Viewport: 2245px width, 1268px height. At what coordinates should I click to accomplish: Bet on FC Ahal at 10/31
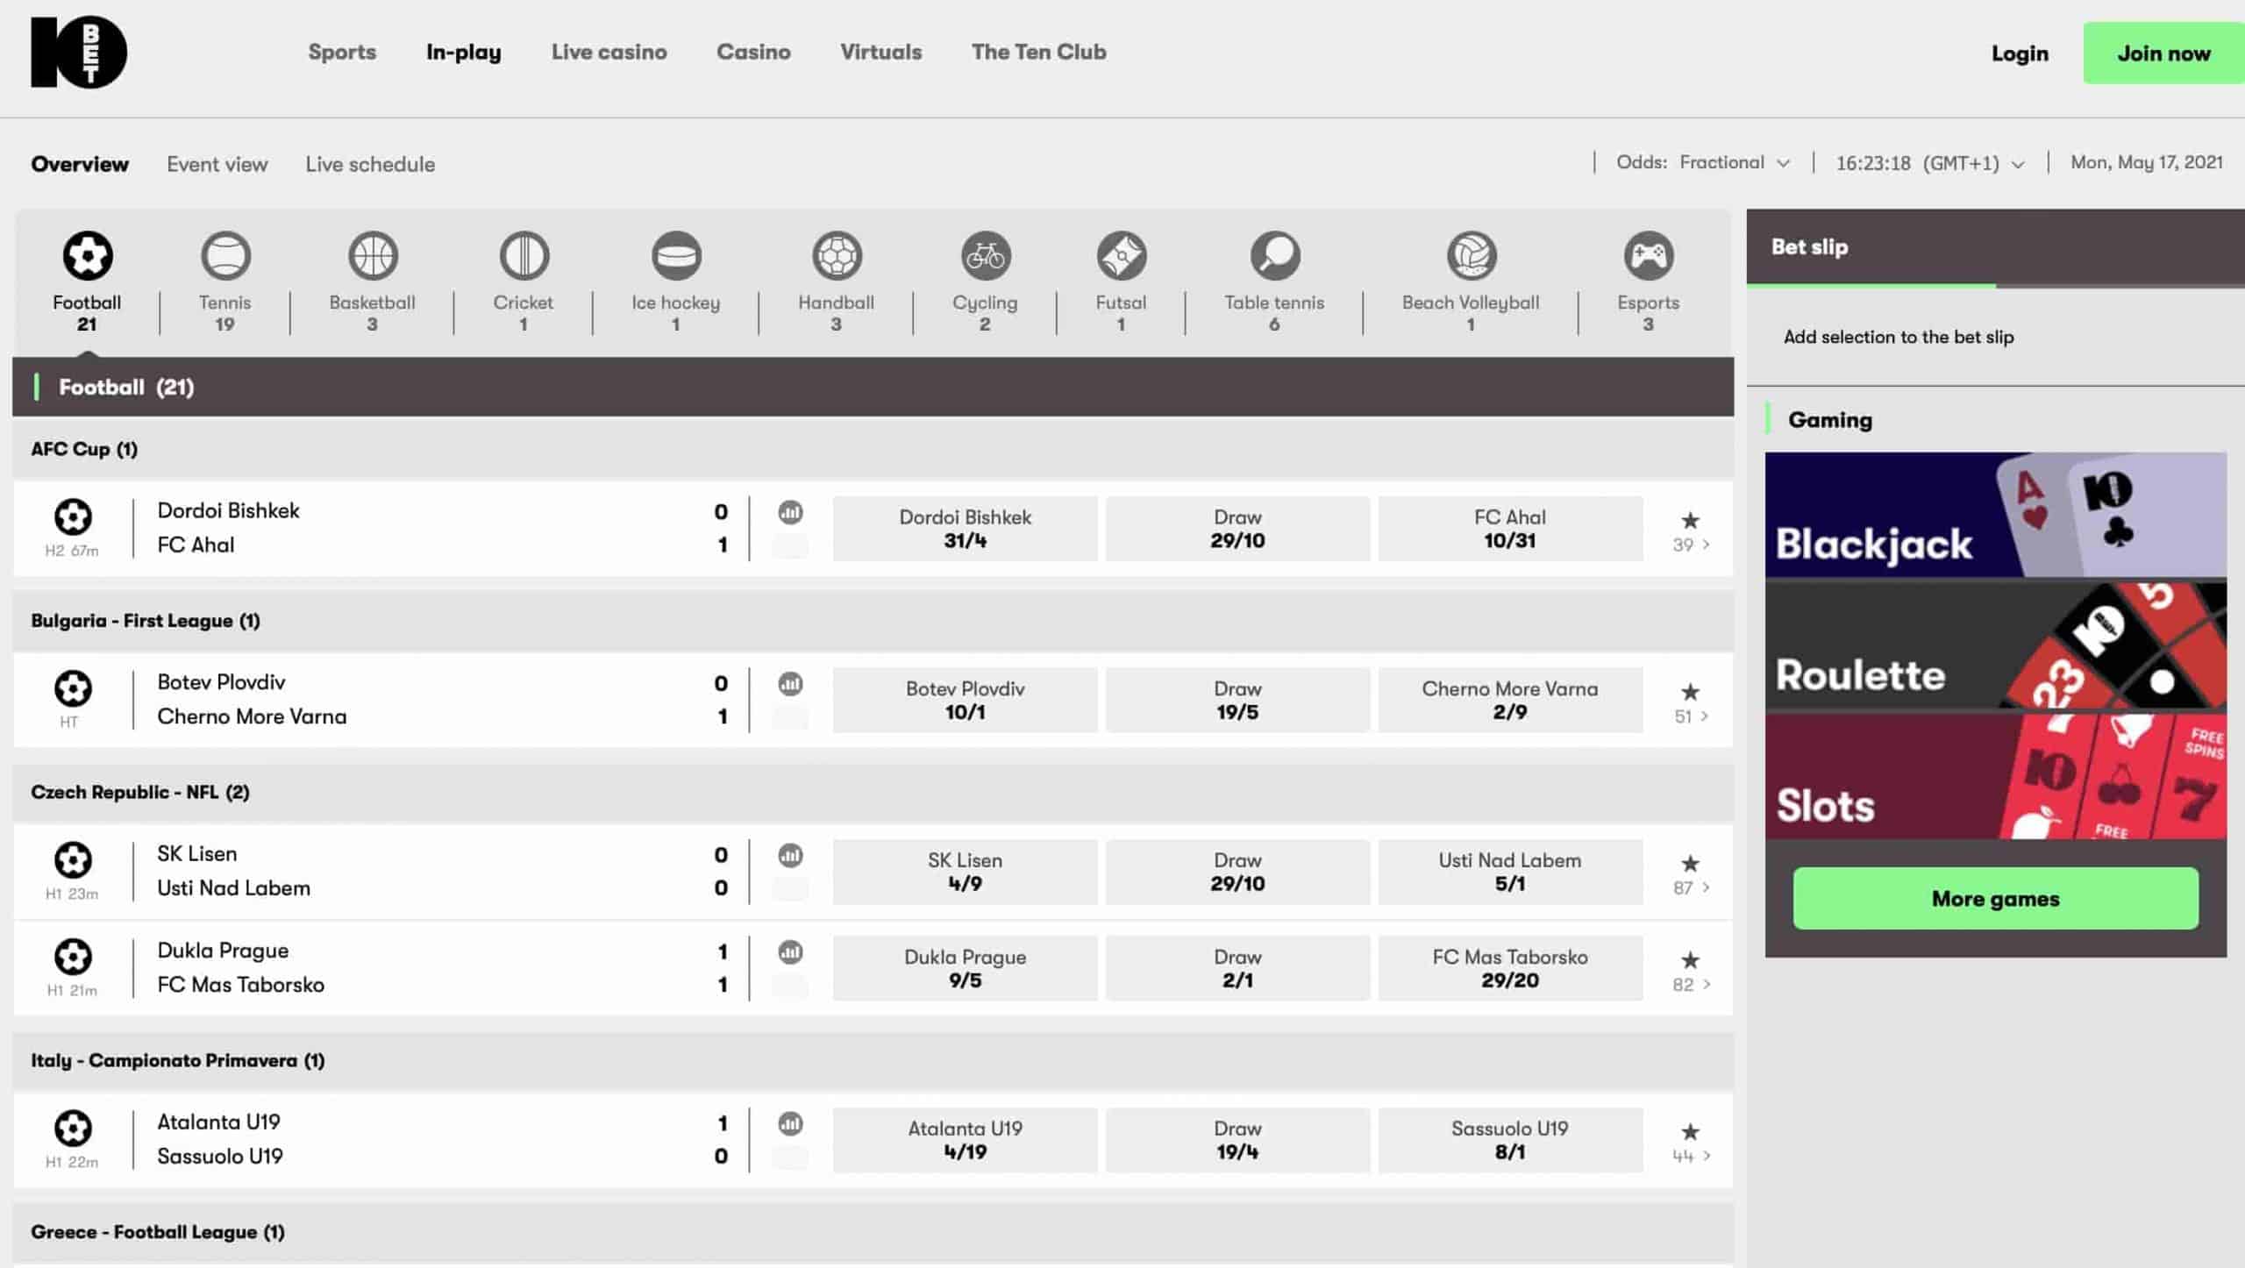coord(1509,529)
